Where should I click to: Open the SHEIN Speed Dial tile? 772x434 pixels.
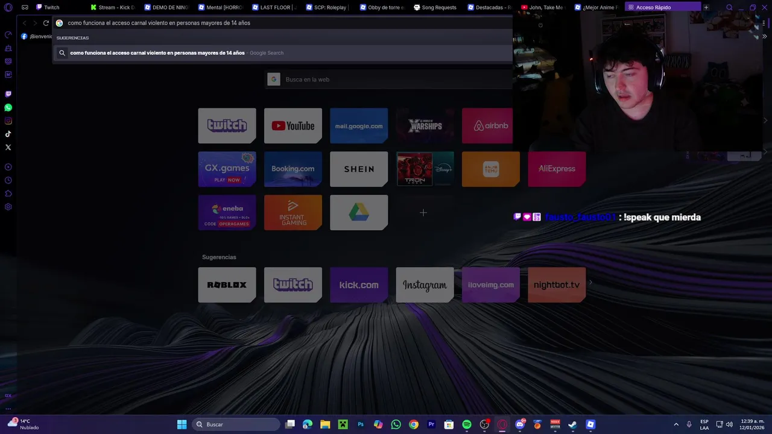359,169
